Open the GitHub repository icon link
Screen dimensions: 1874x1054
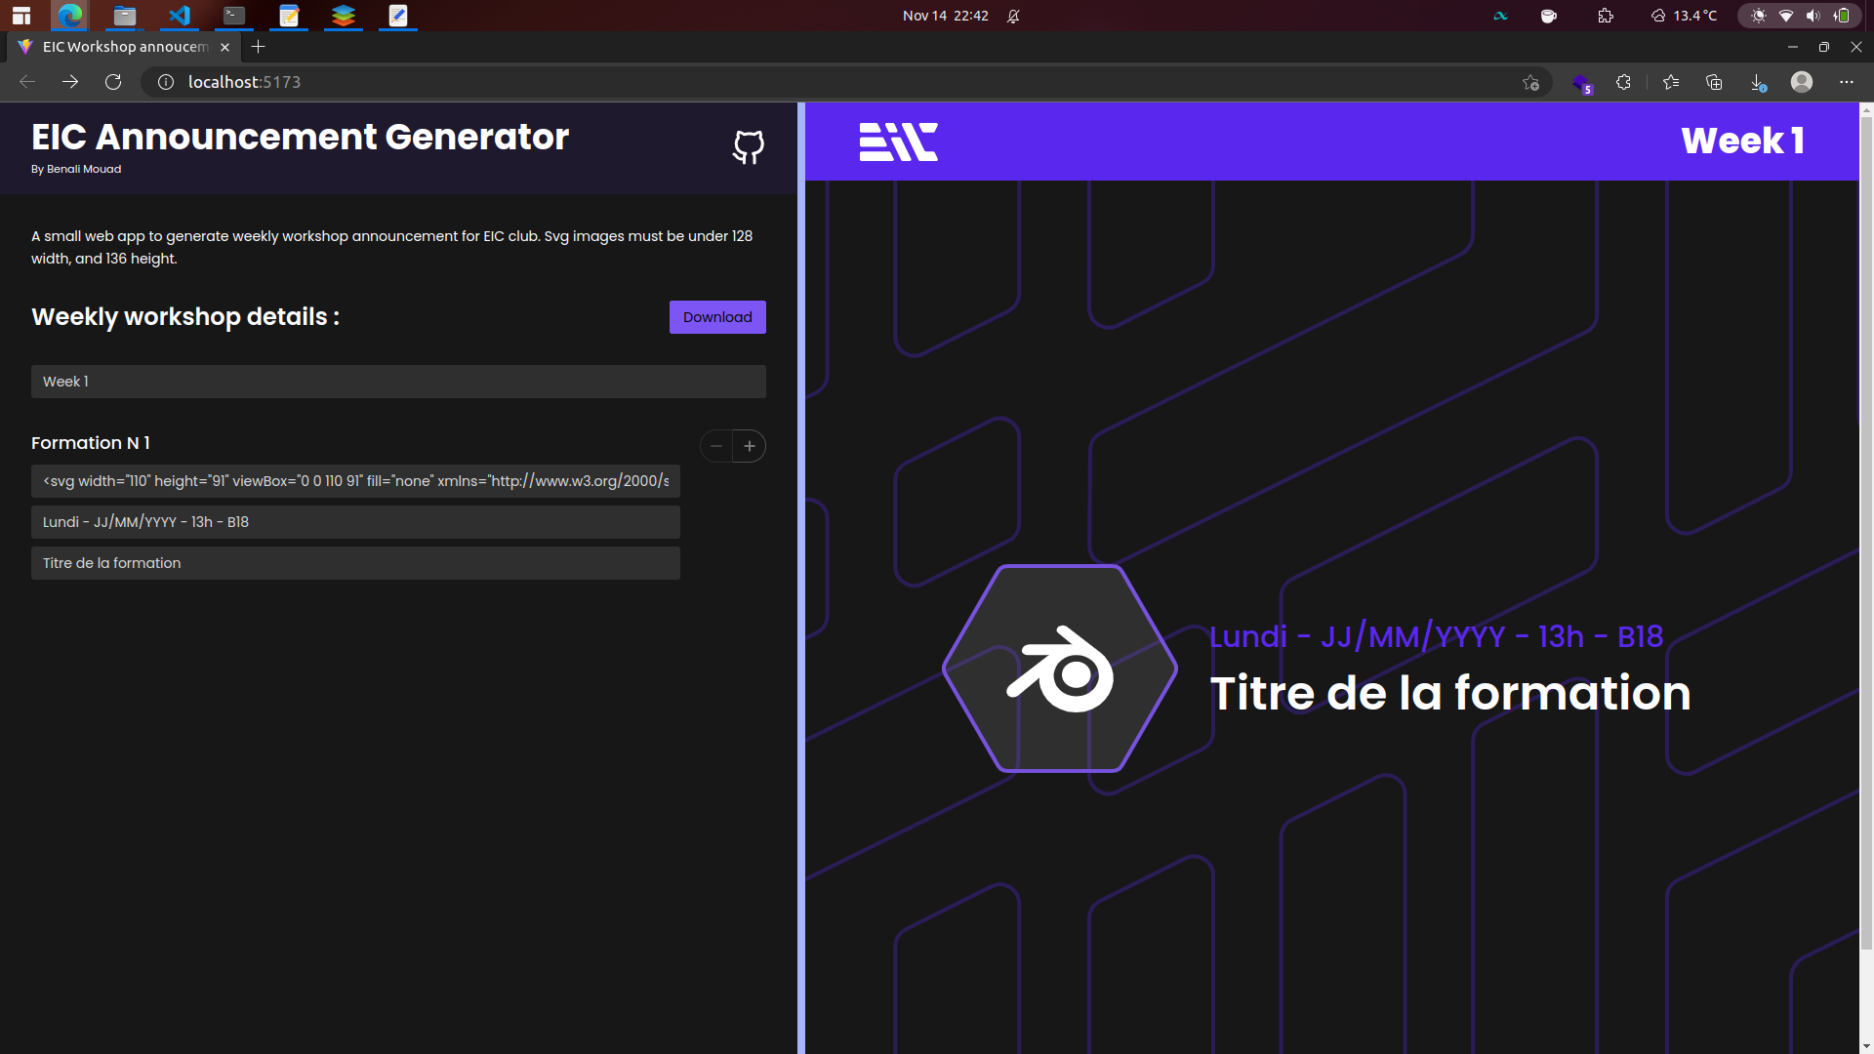pos(749,147)
